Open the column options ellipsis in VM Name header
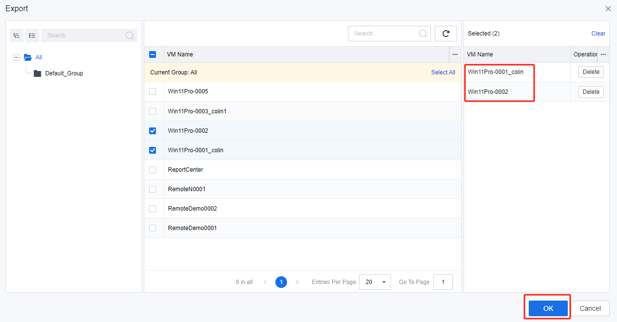The image size is (617, 322). click(455, 54)
